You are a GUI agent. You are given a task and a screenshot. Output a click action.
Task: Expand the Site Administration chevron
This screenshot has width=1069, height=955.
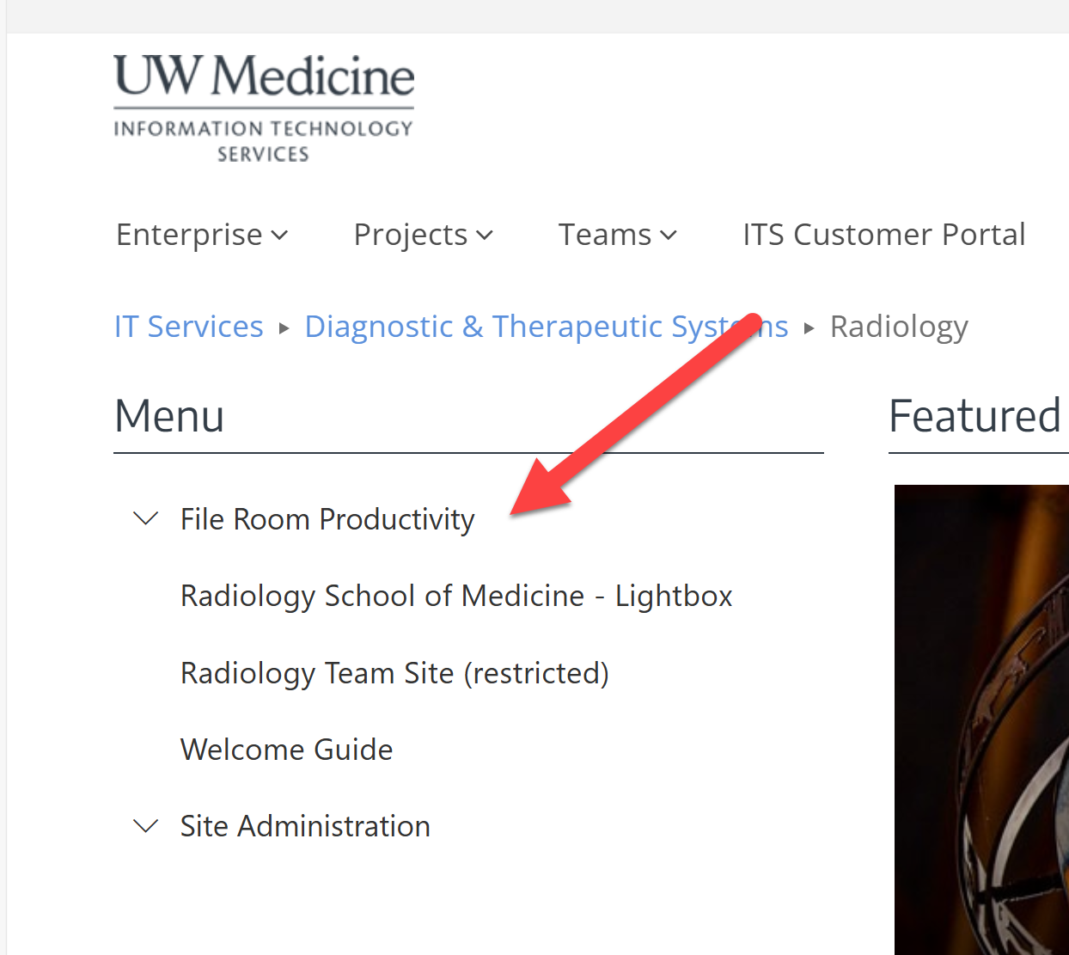pos(146,826)
